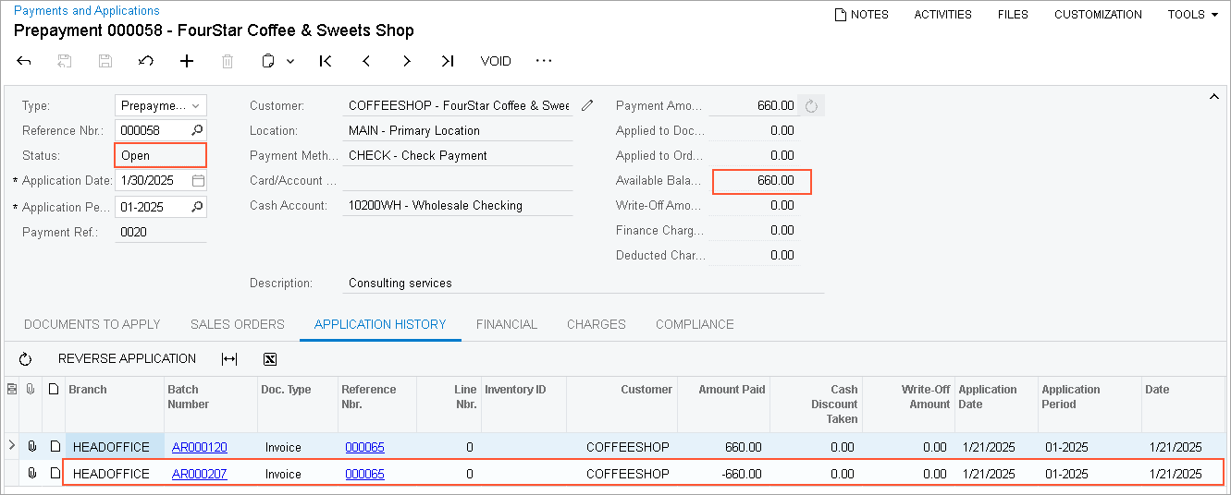Open the Type dropdown
The image size is (1231, 495).
point(195,106)
